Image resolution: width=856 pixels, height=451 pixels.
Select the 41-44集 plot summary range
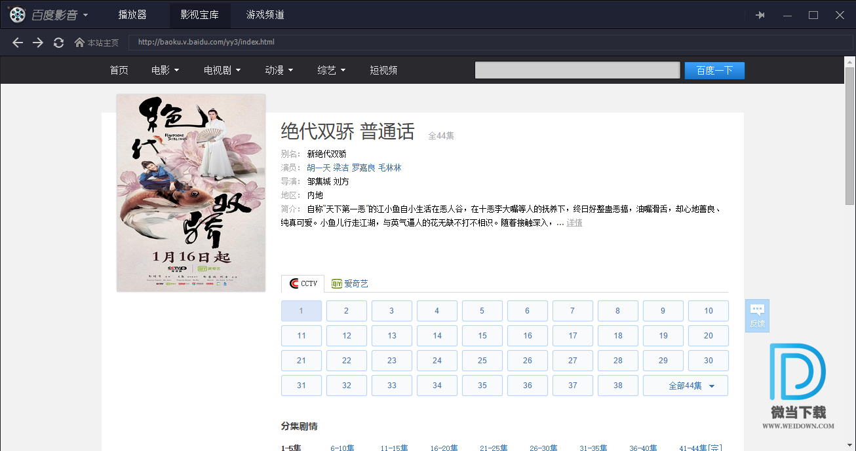point(701,448)
